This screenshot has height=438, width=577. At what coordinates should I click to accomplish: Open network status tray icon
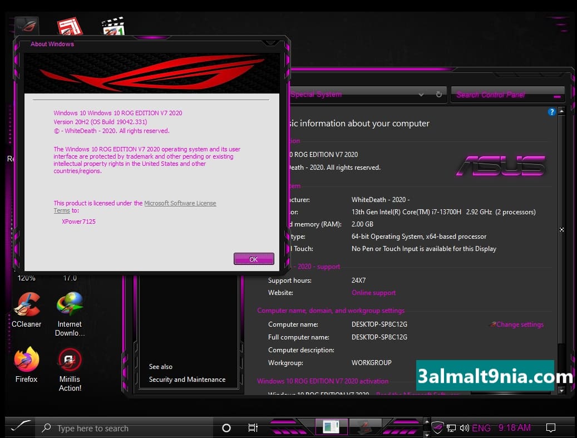tap(451, 427)
